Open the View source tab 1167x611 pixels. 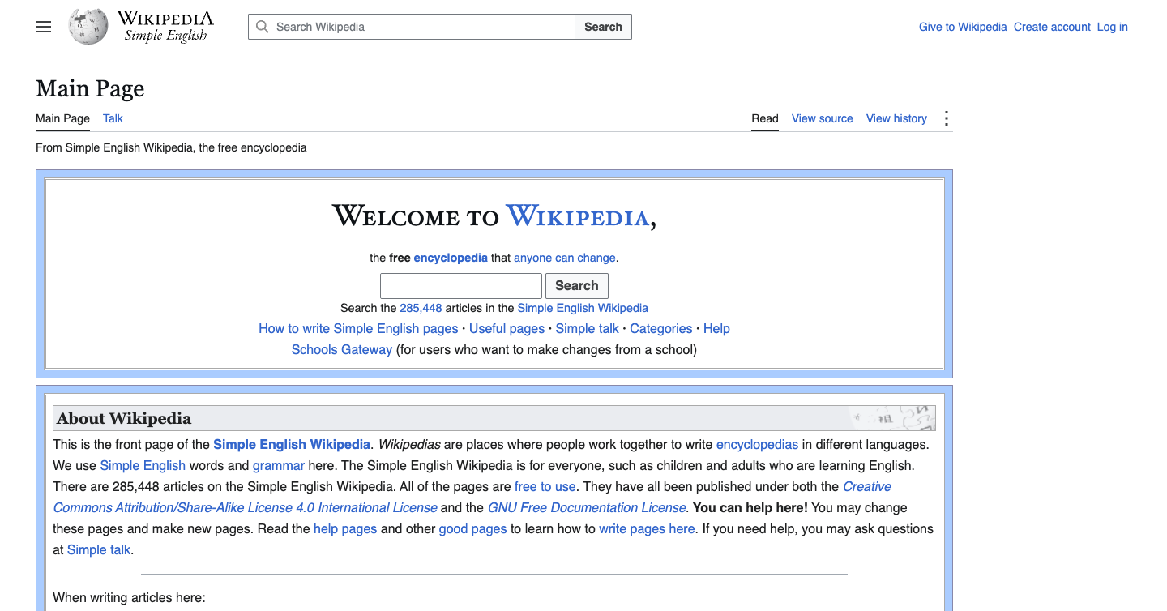point(823,118)
